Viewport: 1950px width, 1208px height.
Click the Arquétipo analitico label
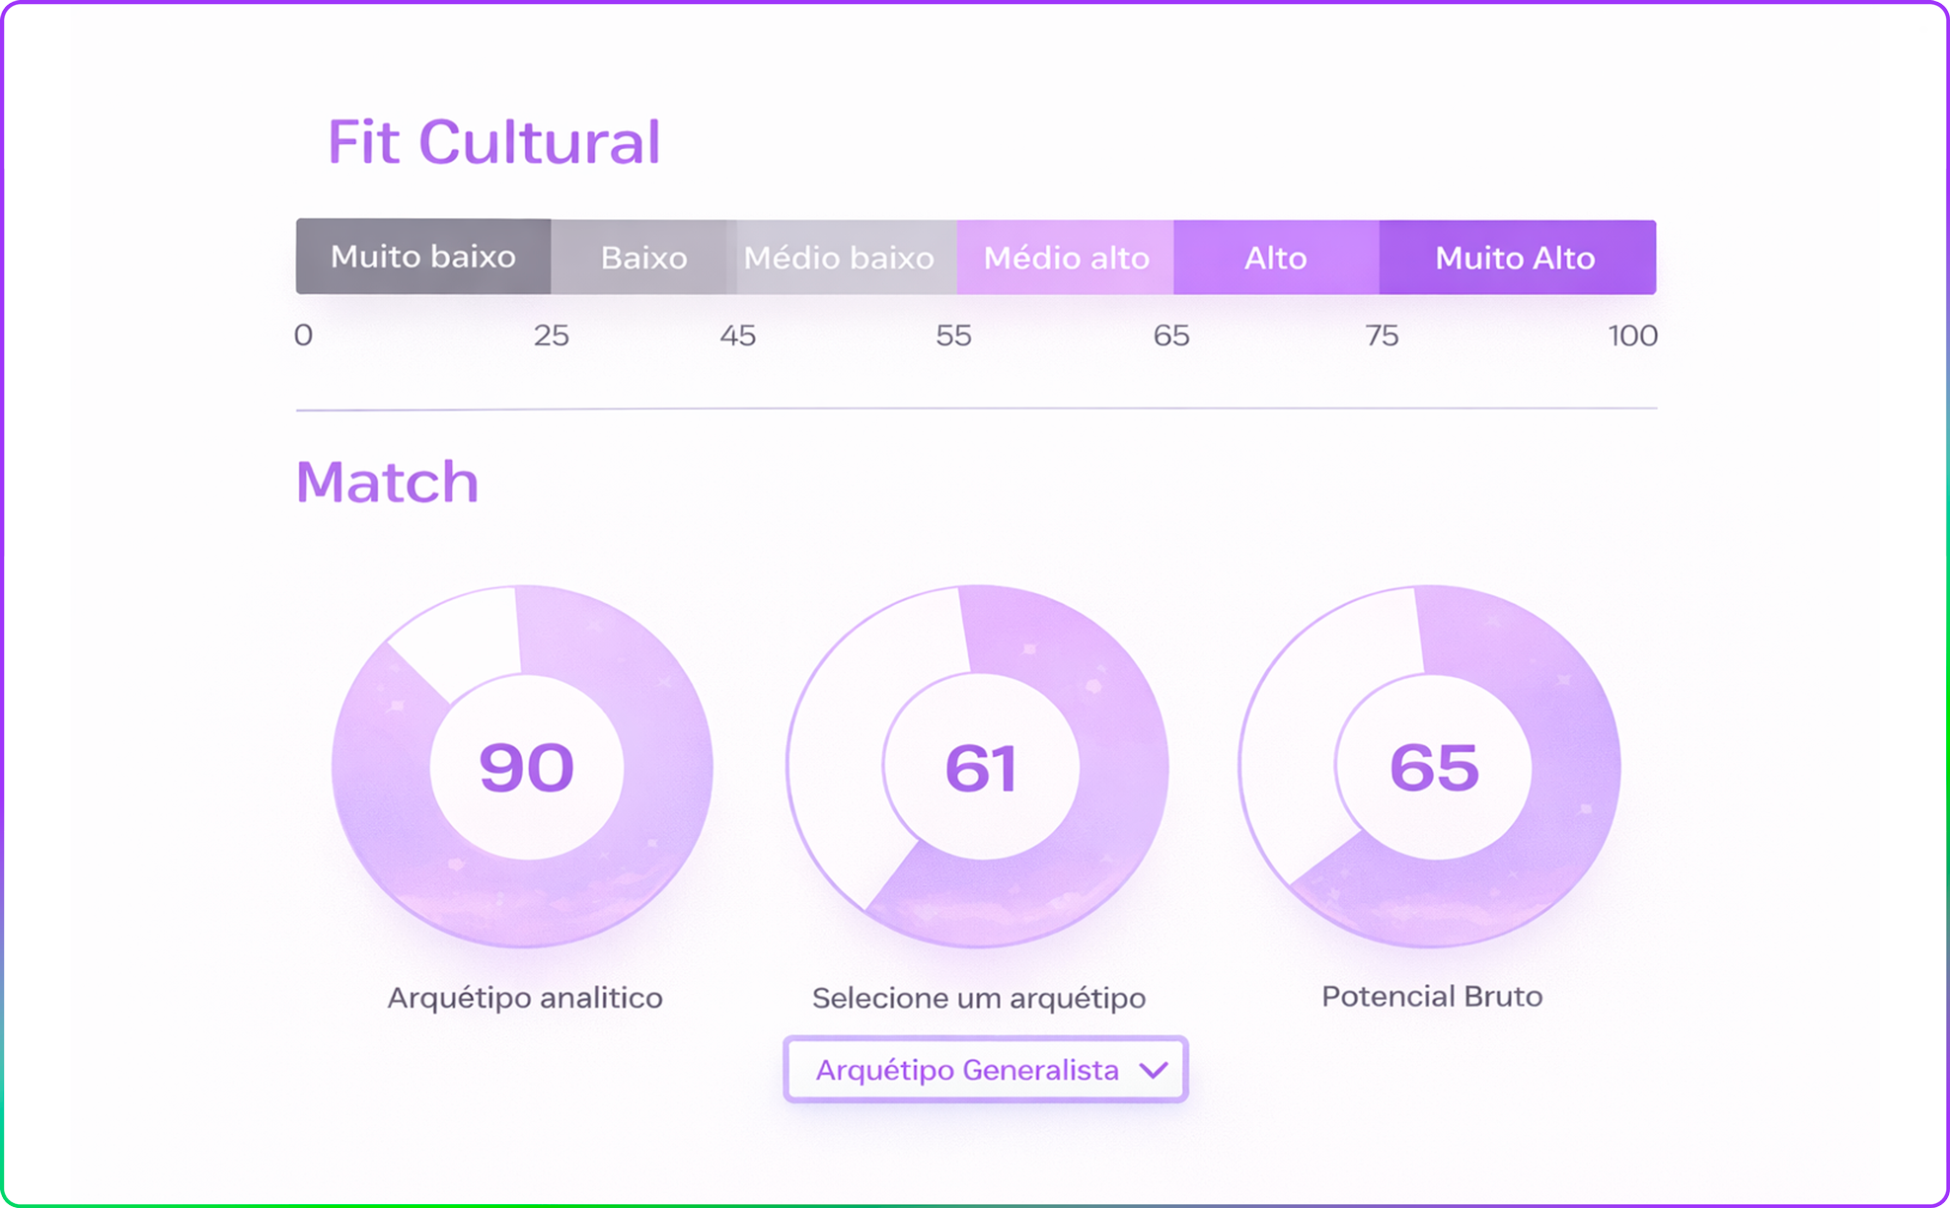point(524,998)
